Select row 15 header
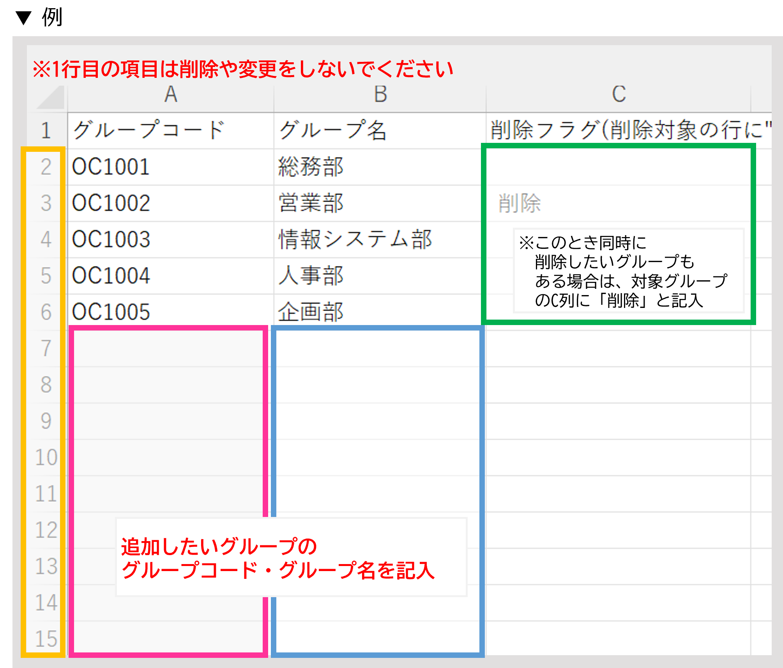This screenshot has height=668, width=783. (46, 639)
